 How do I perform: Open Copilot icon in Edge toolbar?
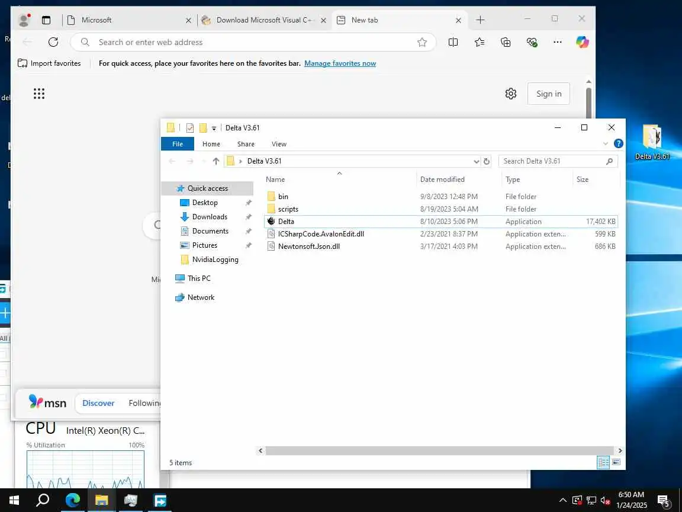tap(583, 42)
